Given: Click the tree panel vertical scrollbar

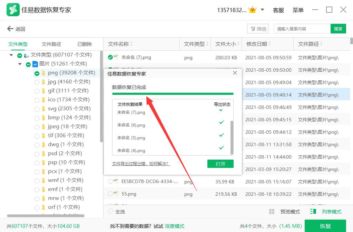Looking at the screenshot, I should (x=101, y=97).
